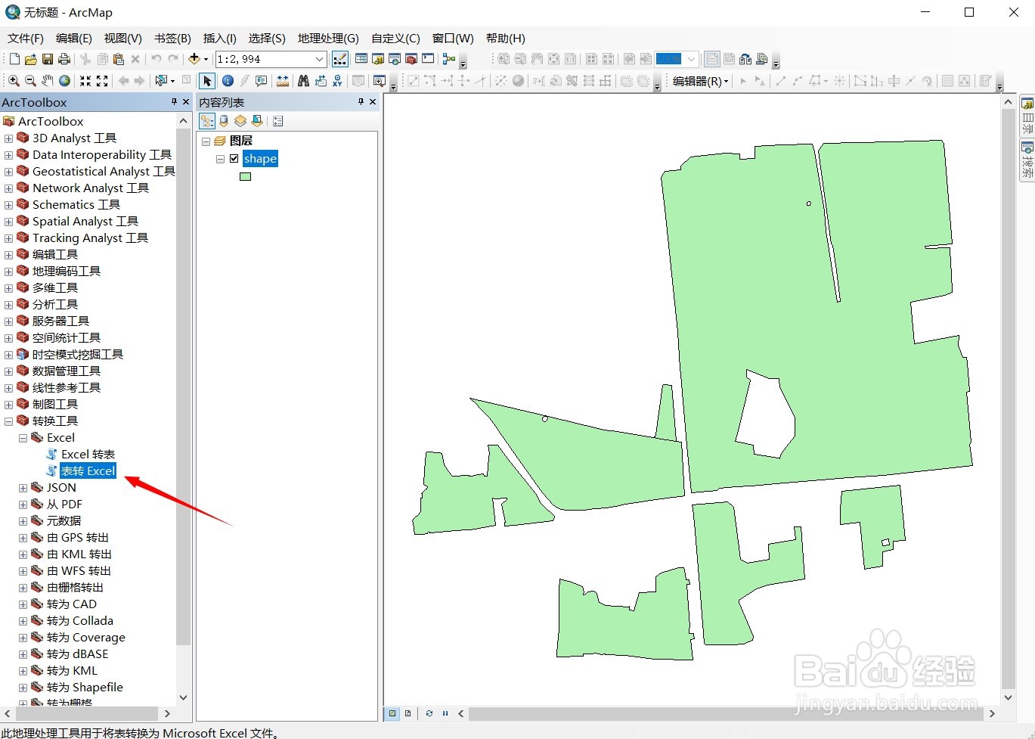Toggle auto-hide pin on the 内容列表 panel
This screenshot has width=1035, height=739.
pos(361,102)
